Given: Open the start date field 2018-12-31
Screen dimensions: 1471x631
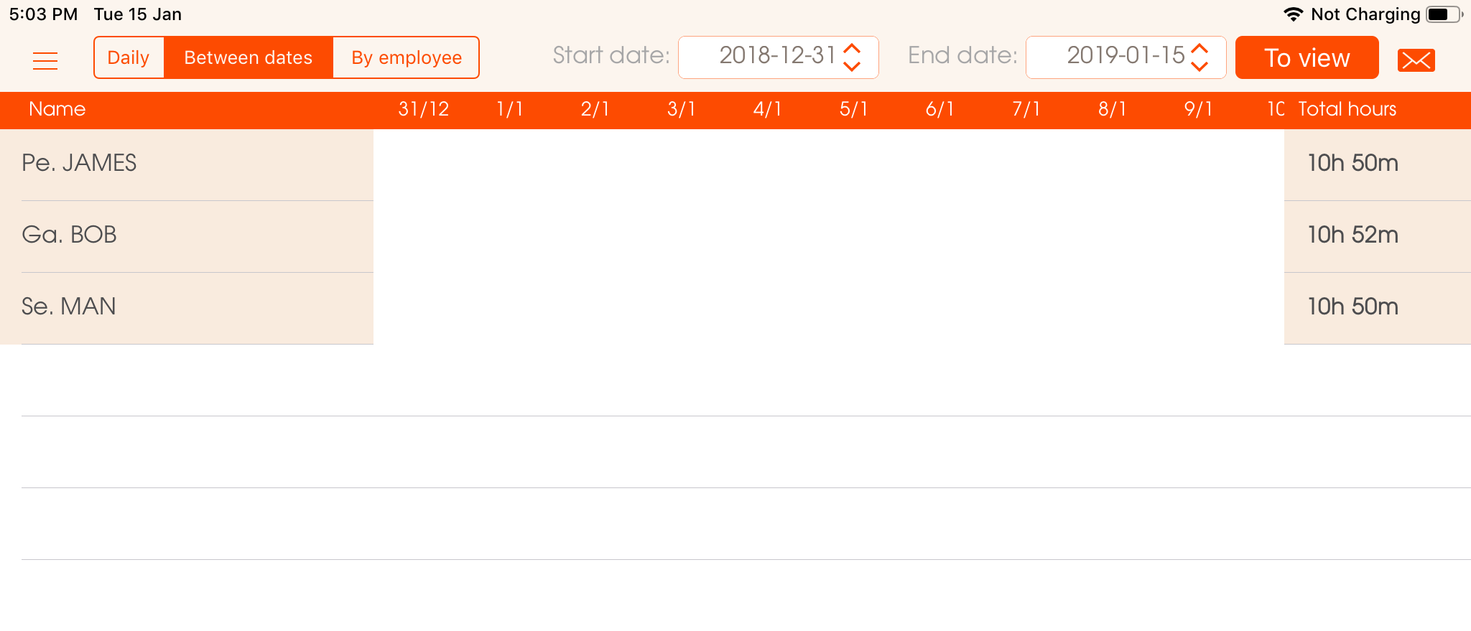Looking at the screenshot, I should pyautogui.click(x=779, y=57).
